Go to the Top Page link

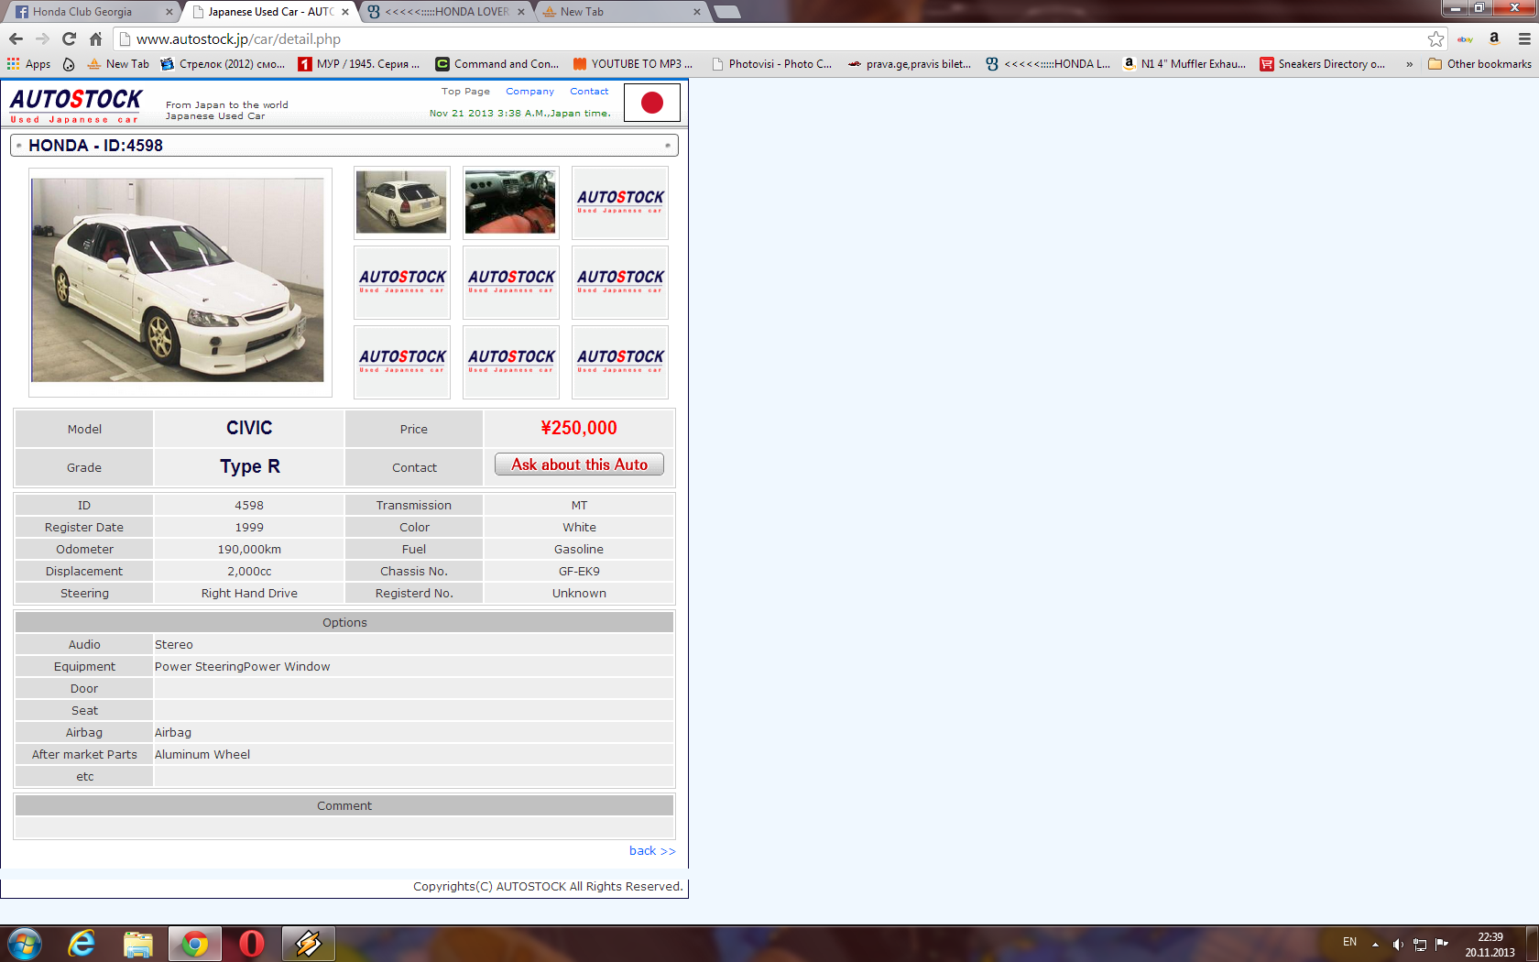(465, 92)
